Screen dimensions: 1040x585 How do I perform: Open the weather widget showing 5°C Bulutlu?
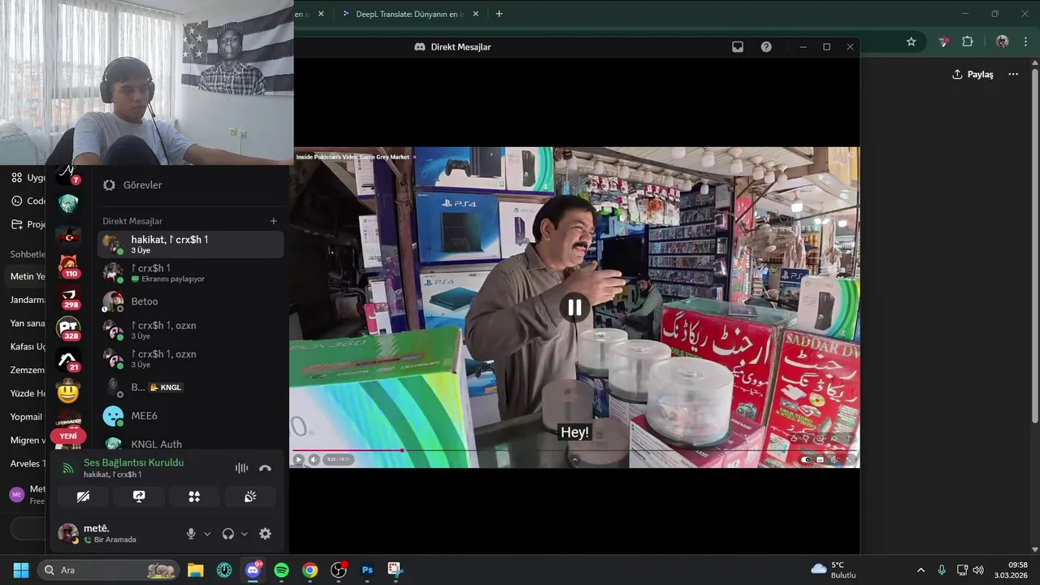click(834, 570)
